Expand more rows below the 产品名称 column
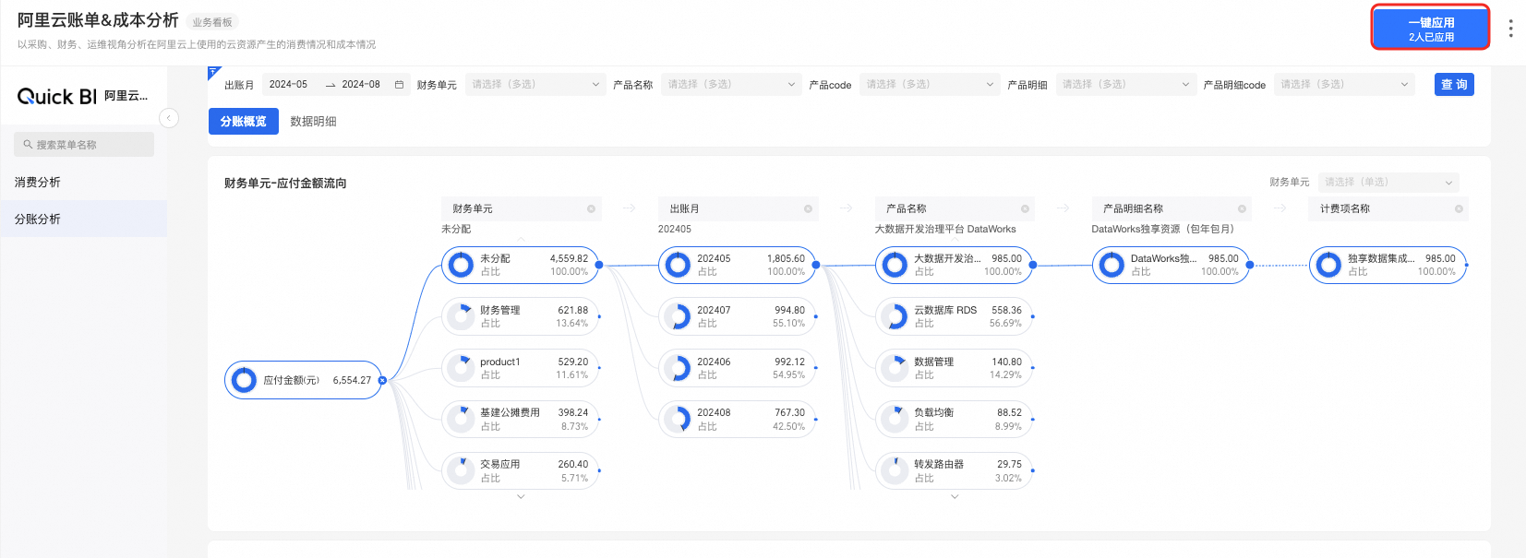This screenshot has height=558, width=1526. click(955, 497)
